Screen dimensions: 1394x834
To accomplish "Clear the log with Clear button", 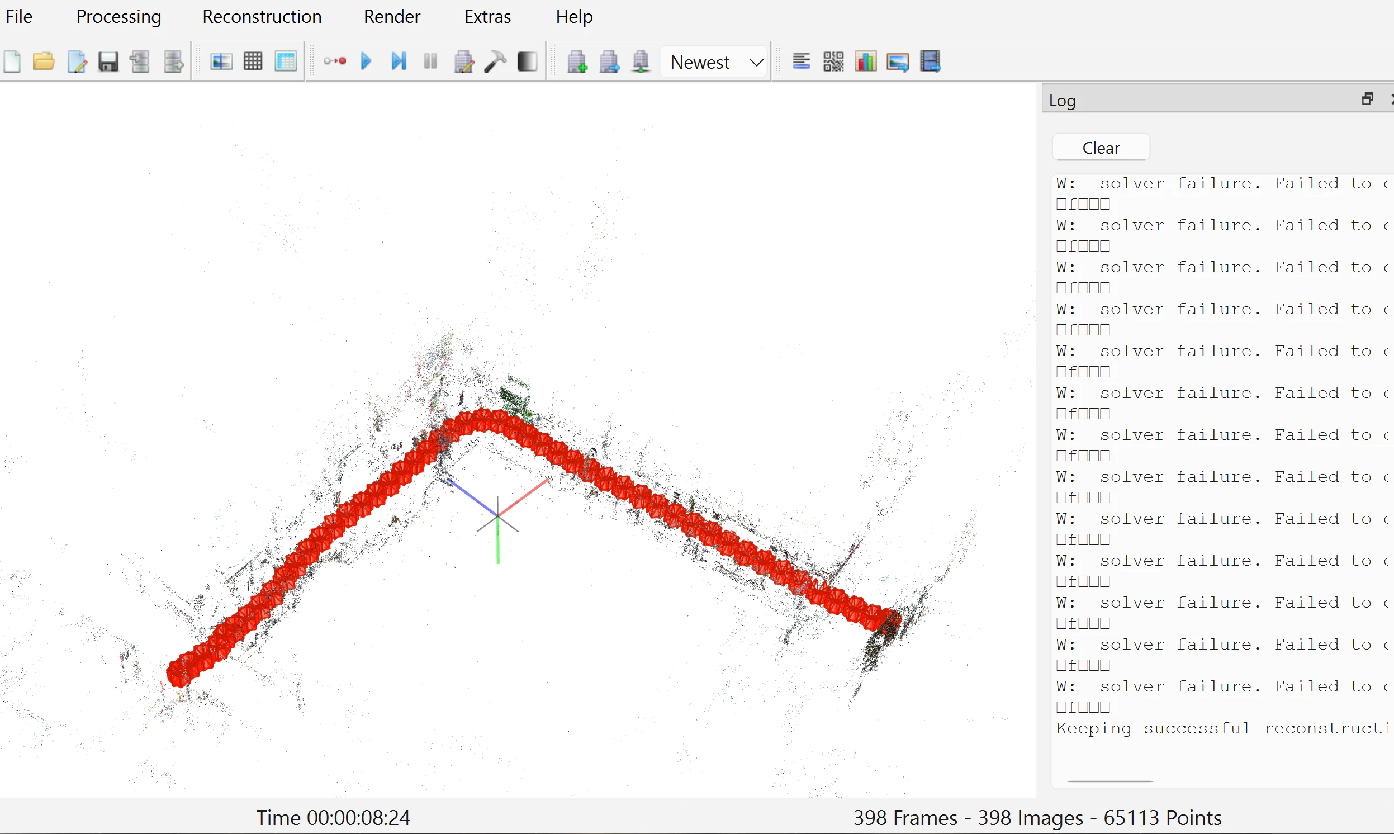I will [1101, 148].
